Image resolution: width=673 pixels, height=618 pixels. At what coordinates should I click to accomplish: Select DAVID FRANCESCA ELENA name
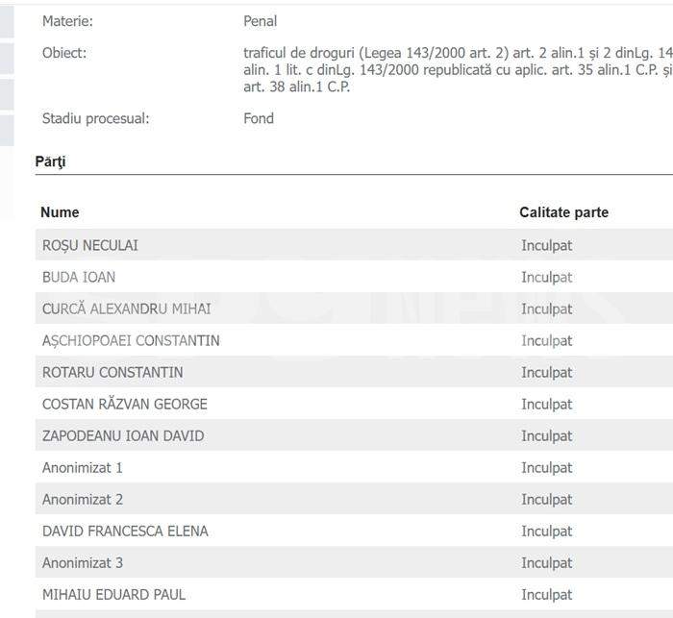(125, 531)
